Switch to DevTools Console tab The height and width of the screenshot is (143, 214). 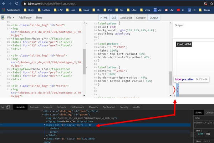click(x=34, y=107)
